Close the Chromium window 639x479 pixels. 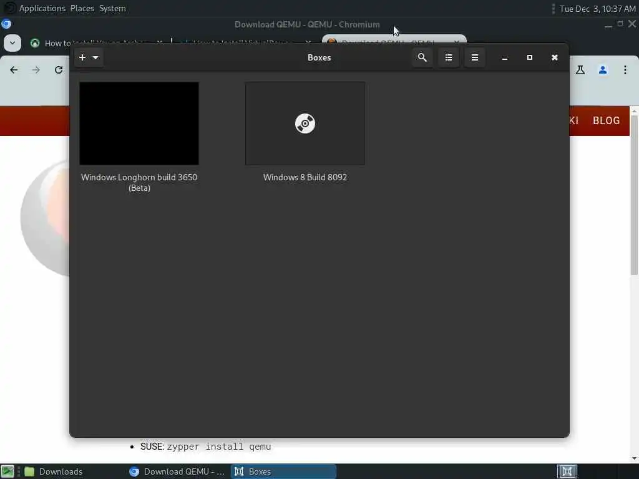[x=632, y=24]
